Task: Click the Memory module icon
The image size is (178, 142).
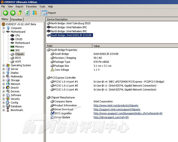Action: point(12,47)
